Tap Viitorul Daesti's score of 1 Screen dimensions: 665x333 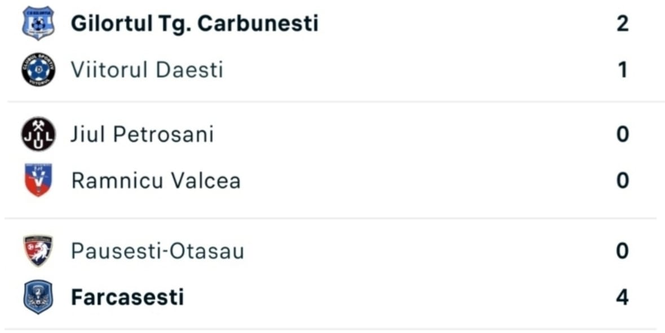click(x=623, y=69)
